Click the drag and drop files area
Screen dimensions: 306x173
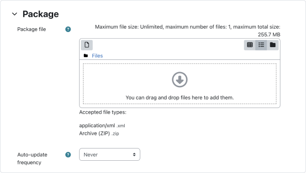point(180,83)
